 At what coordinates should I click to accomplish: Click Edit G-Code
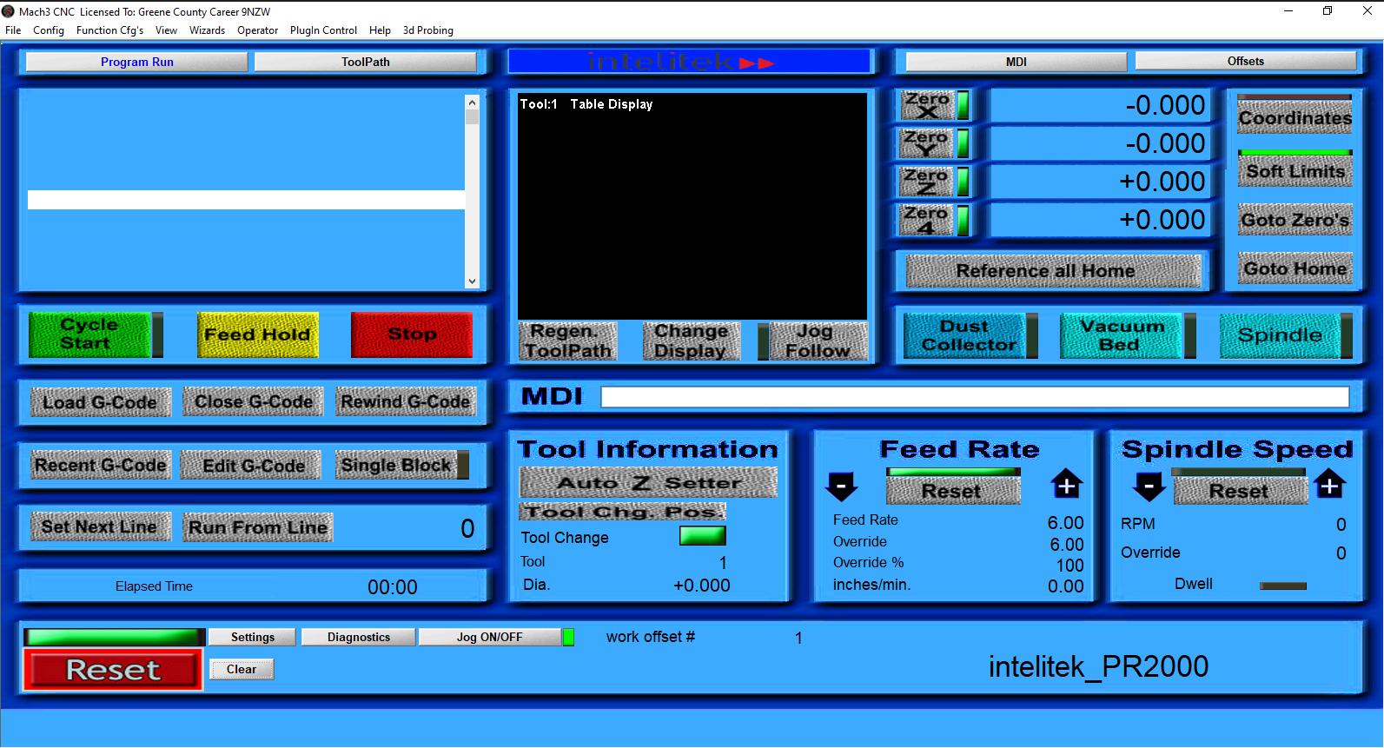click(253, 466)
